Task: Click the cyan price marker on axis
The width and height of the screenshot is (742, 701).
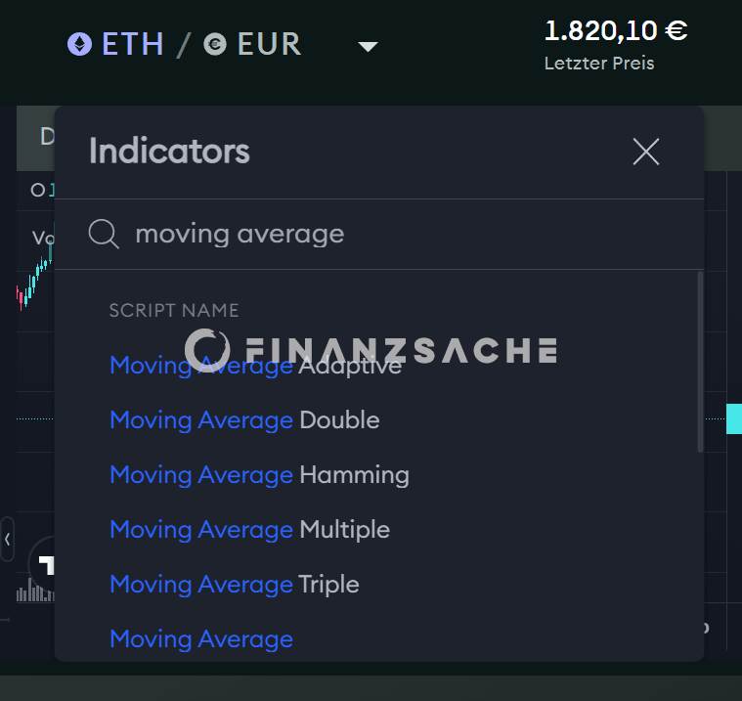Action: pos(734,418)
